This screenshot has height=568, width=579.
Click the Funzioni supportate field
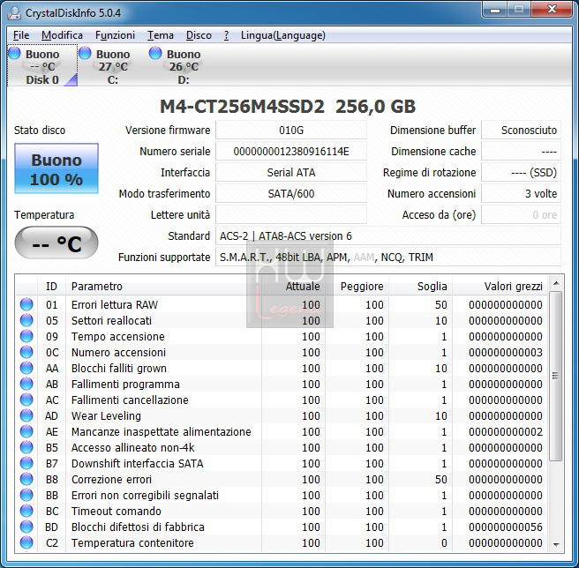click(x=388, y=257)
